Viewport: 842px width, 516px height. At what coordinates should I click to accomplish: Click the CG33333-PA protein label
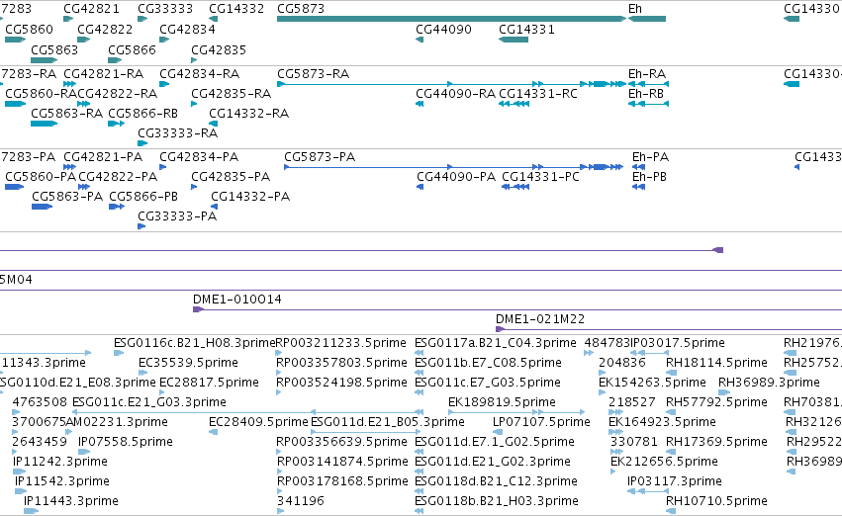tap(177, 216)
